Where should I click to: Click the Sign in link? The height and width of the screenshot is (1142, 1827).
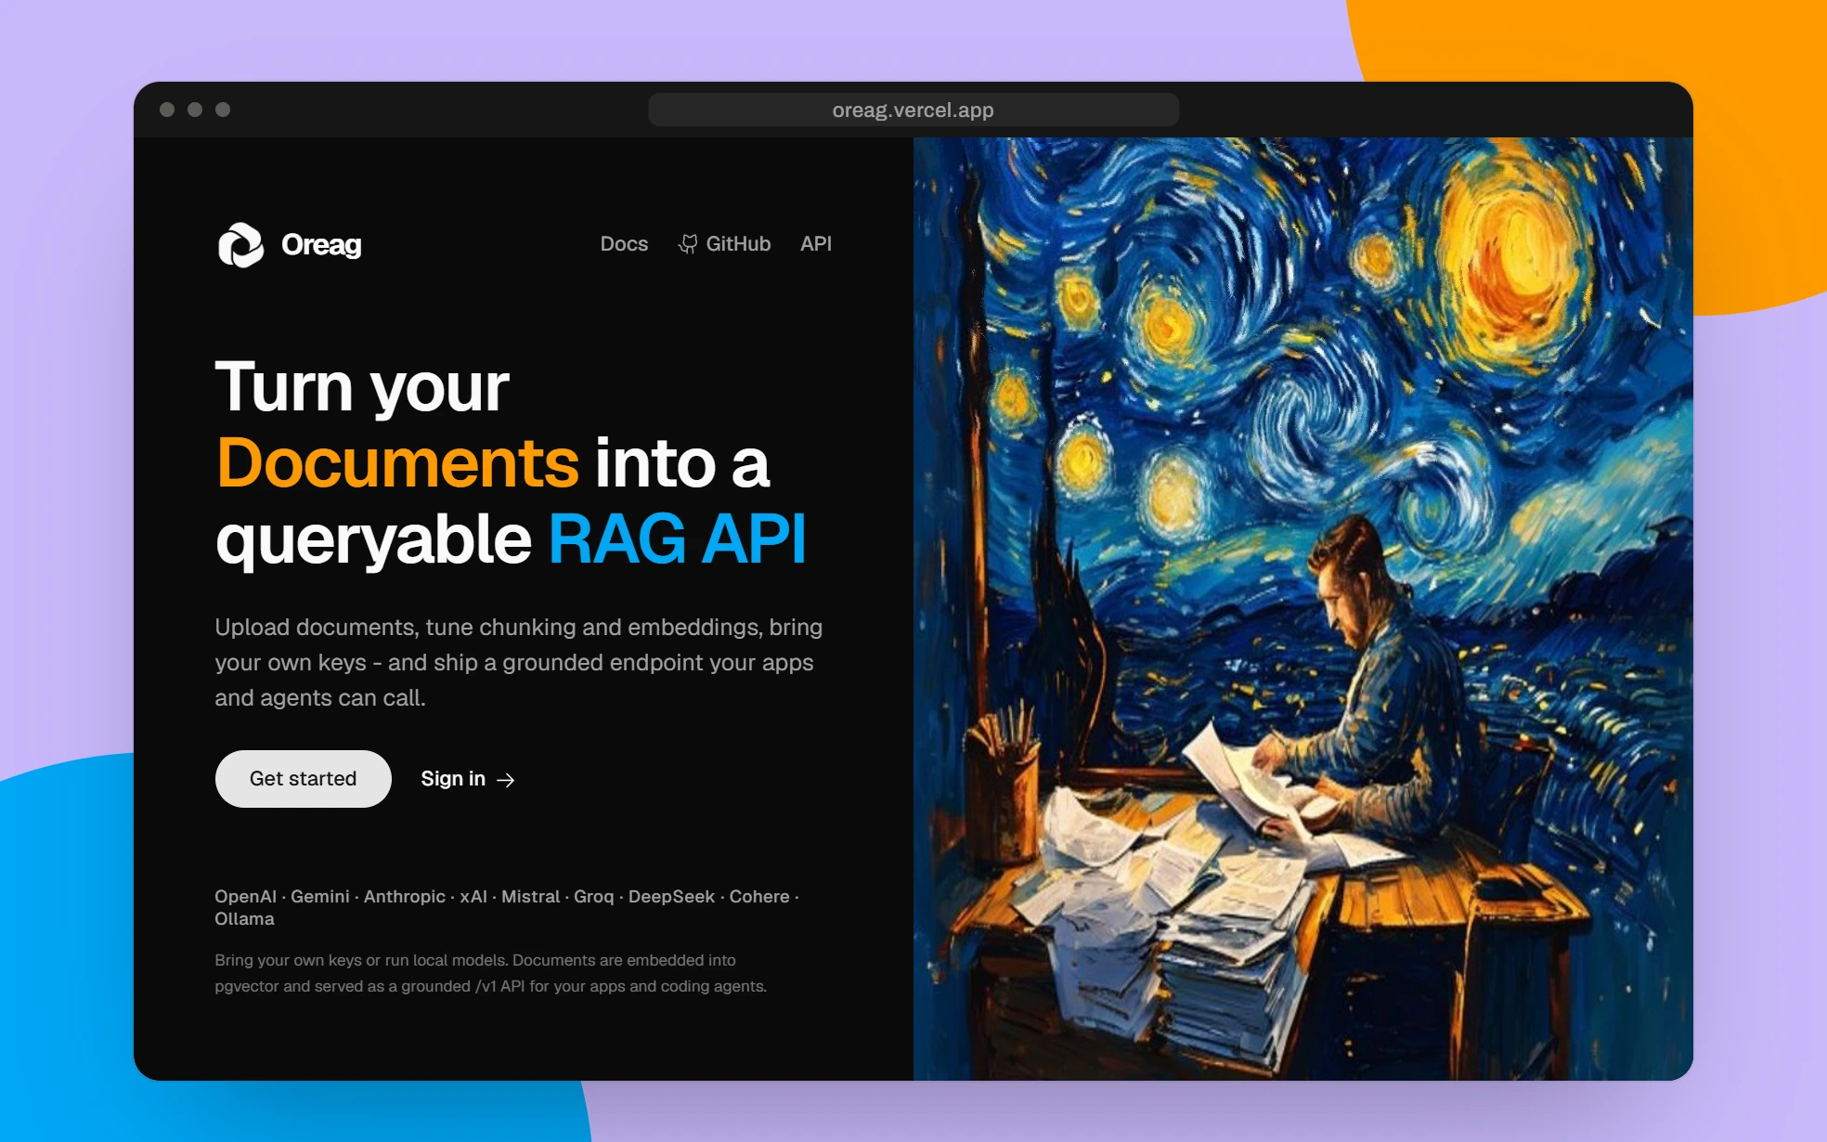[468, 779]
